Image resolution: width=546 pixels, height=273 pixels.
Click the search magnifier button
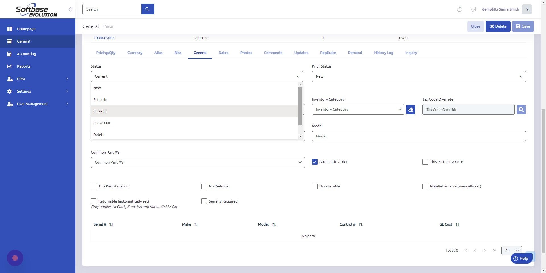[148, 9]
